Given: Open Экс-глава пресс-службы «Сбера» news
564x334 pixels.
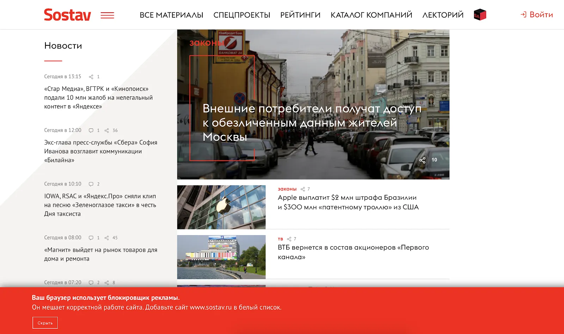Looking at the screenshot, I should click(x=101, y=151).
